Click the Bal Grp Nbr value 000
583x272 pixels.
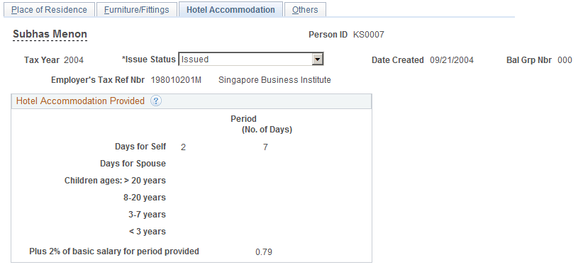click(x=565, y=60)
